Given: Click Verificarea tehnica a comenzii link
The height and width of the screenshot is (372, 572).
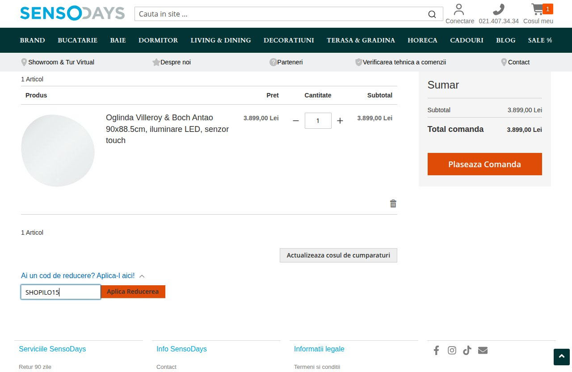Looking at the screenshot, I should coord(404,62).
